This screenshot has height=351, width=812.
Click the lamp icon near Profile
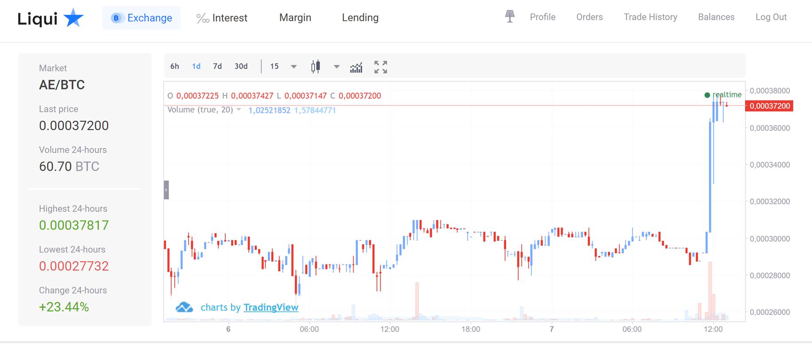pyautogui.click(x=510, y=17)
